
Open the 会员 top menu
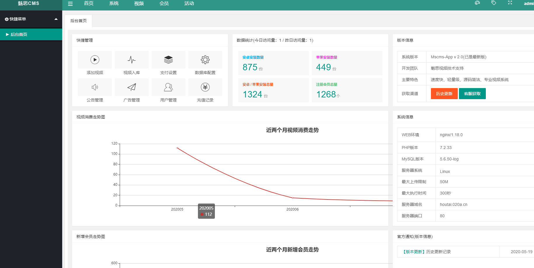(x=164, y=3)
